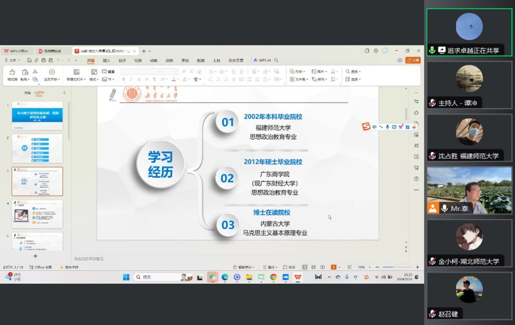
Task: Click the New Slide (新建幻灯片) icon
Action: tap(76, 73)
